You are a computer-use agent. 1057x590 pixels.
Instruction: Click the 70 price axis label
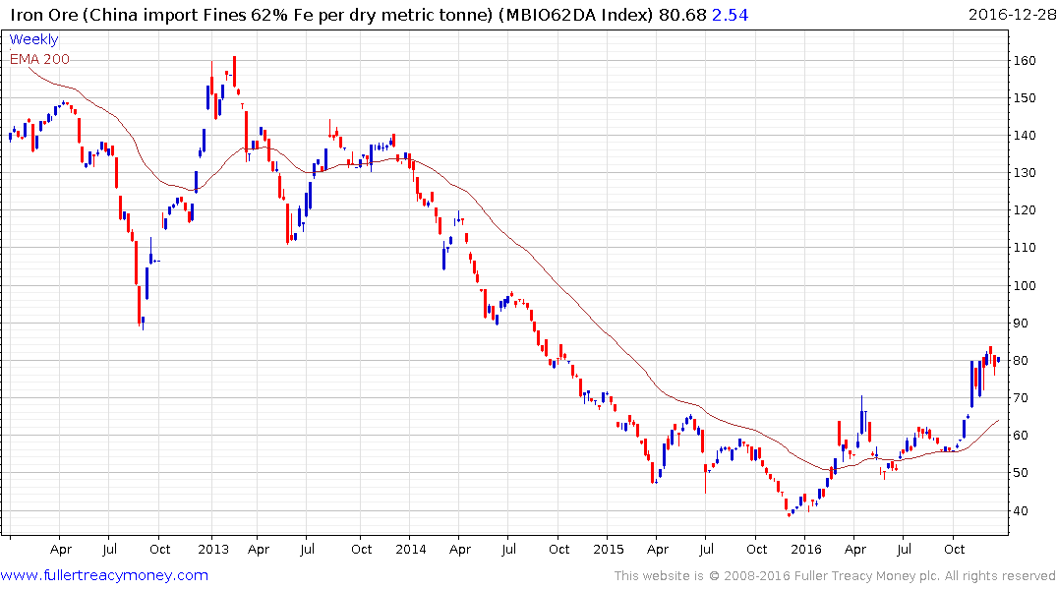(1022, 398)
